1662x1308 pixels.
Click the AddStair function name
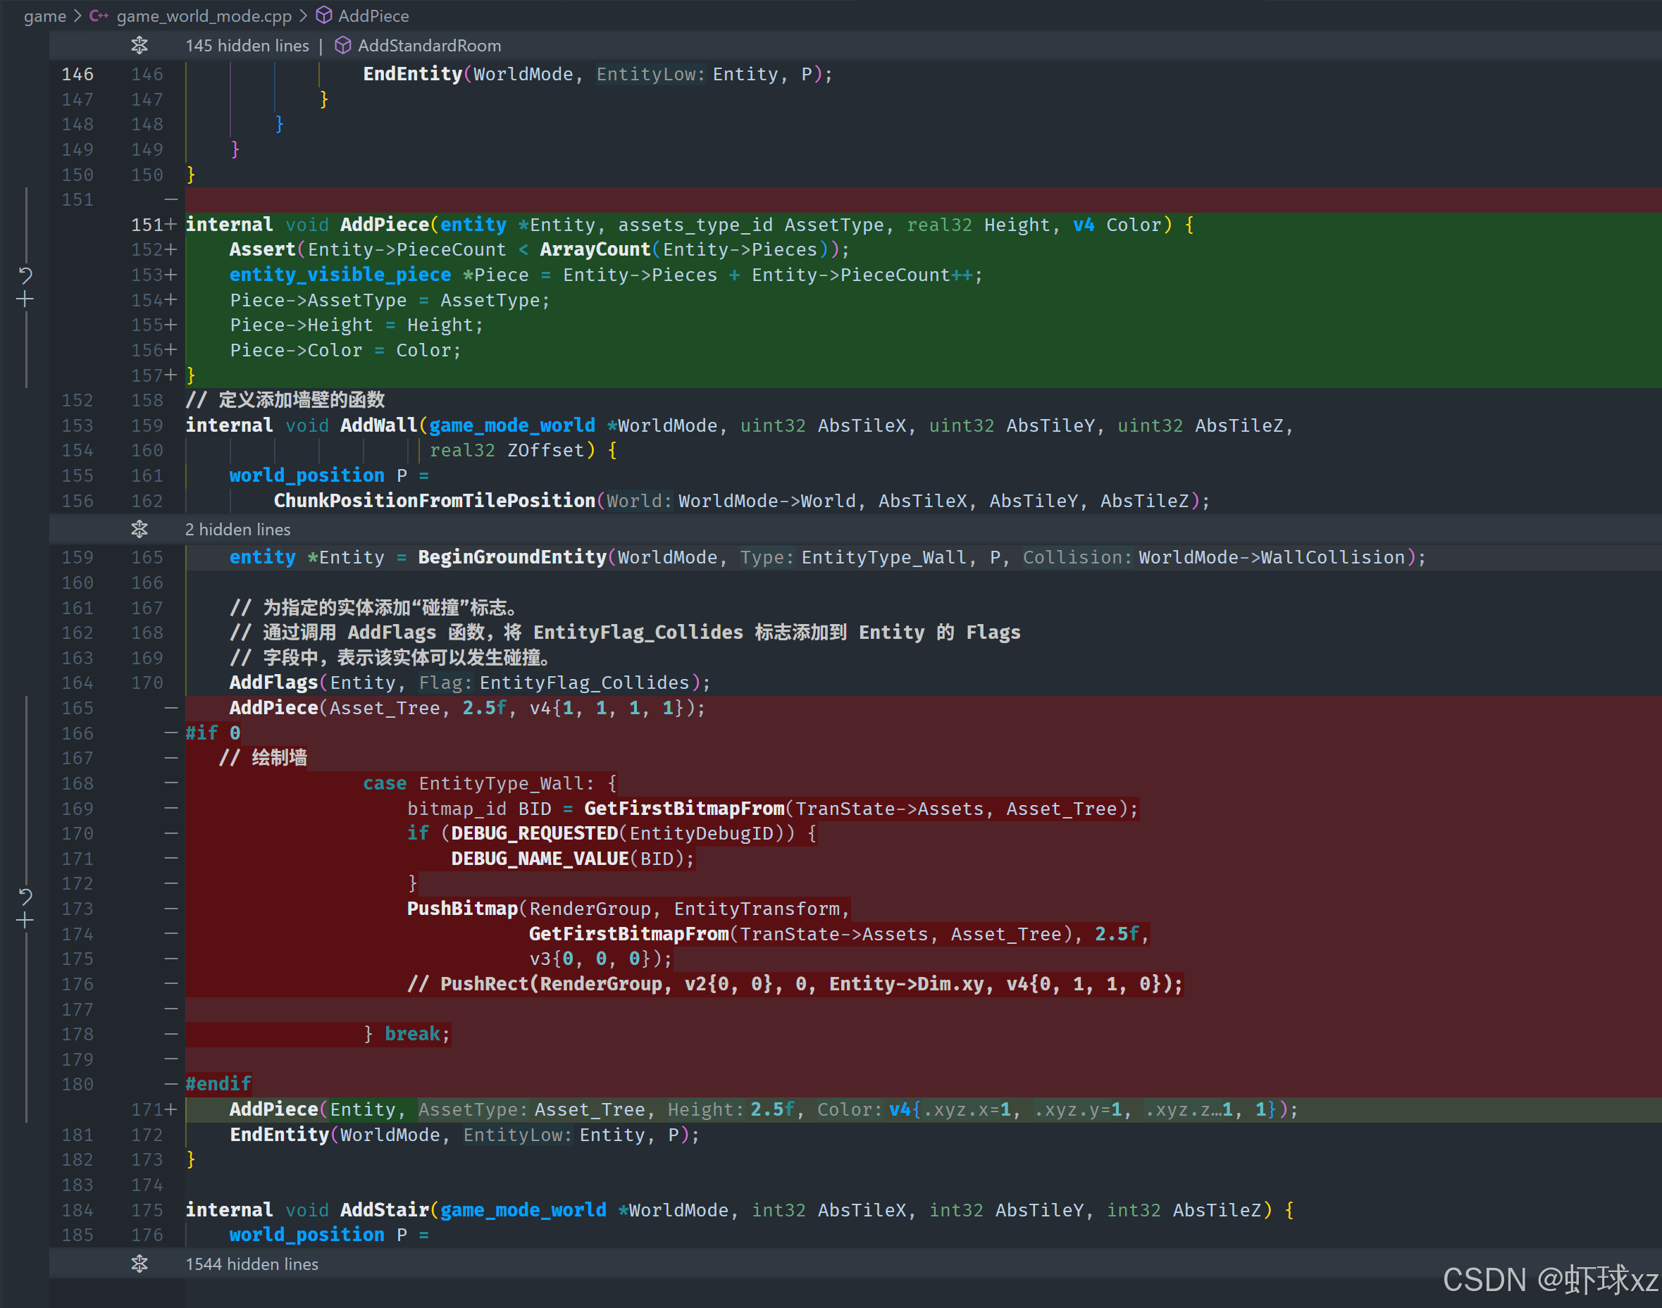click(384, 1210)
